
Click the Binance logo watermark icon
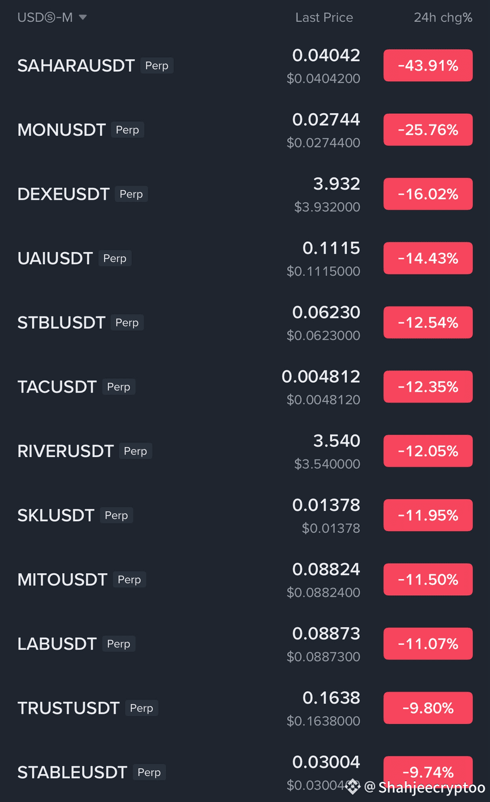[353, 787]
